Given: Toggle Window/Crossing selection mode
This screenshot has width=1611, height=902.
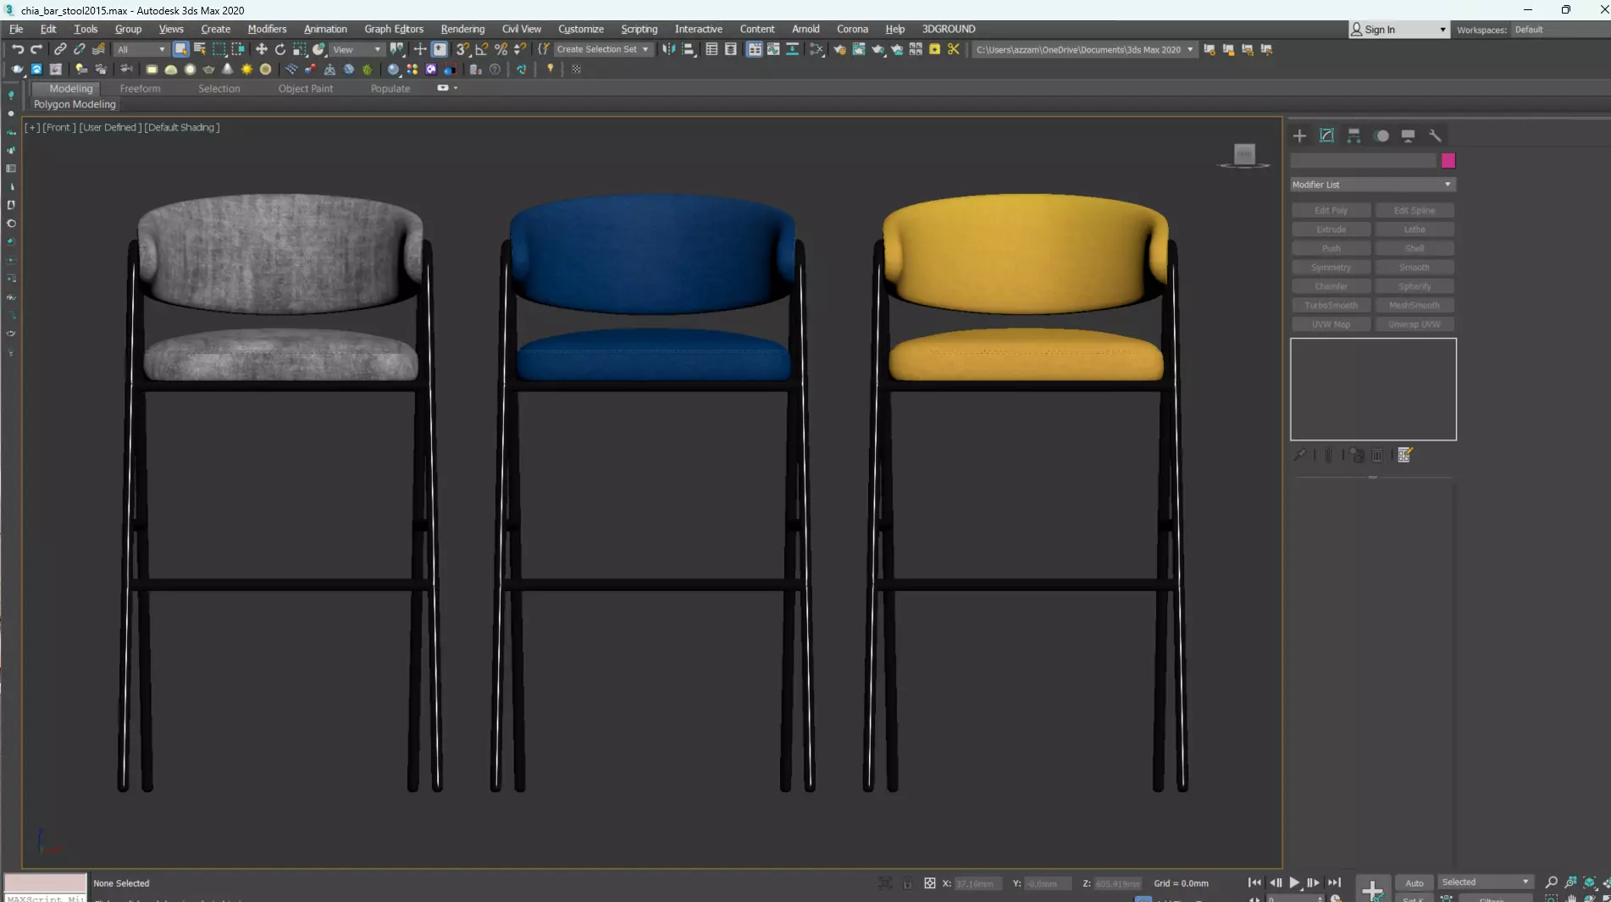Looking at the screenshot, I should (238, 49).
